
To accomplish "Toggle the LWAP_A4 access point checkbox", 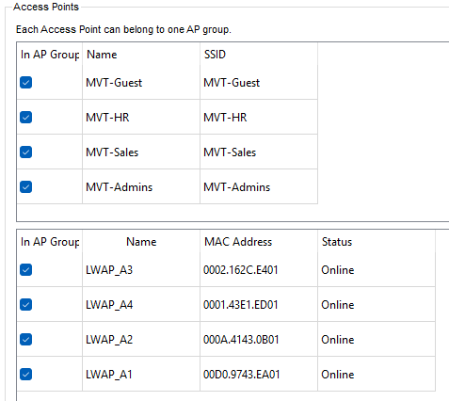I will click(25, 305).
